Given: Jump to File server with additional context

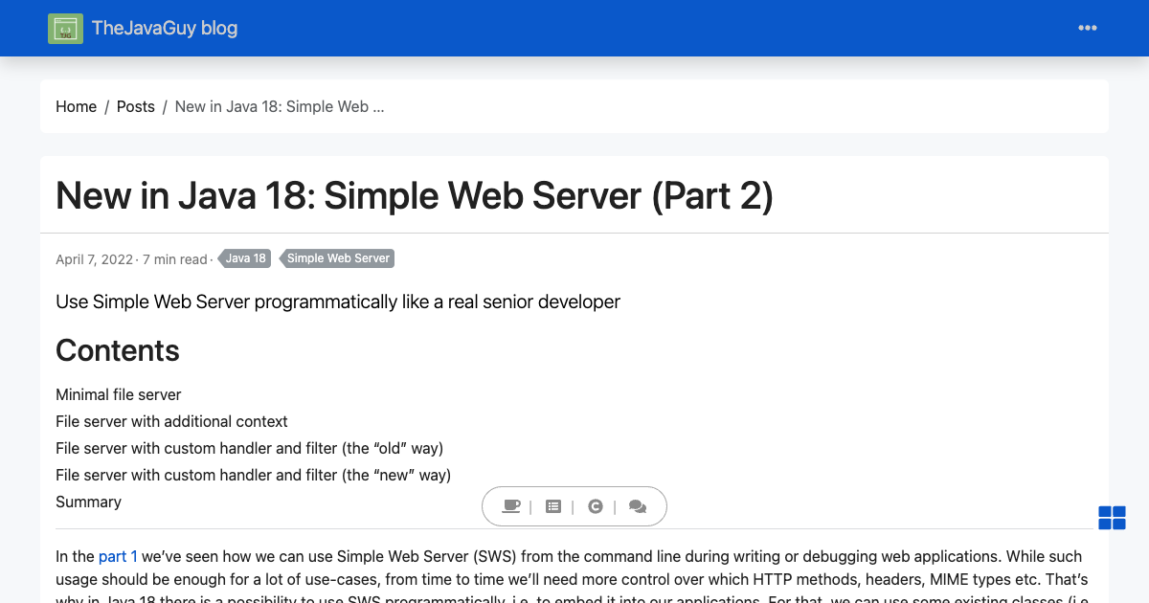Looking at the screenshot, I should coord(171,421).
